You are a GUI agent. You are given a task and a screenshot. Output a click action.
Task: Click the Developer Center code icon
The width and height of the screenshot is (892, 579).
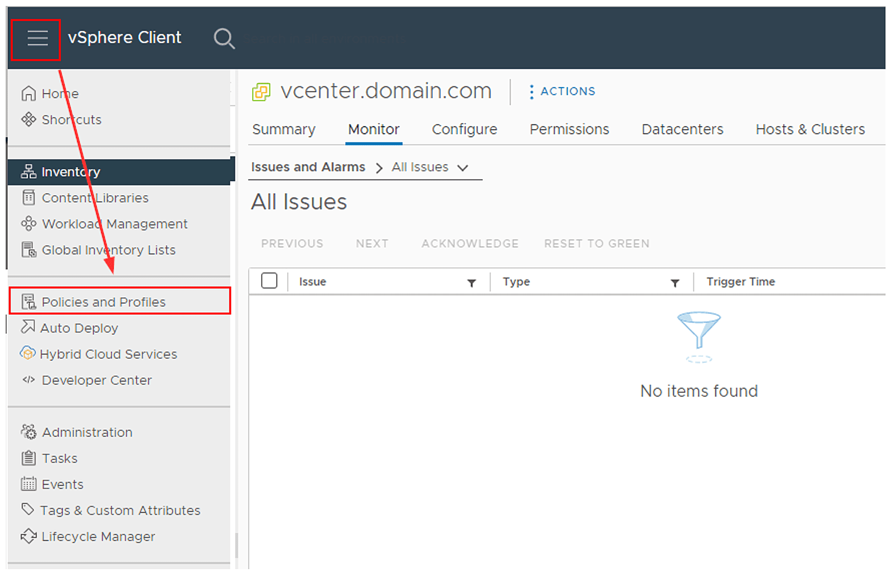(28, 380)
